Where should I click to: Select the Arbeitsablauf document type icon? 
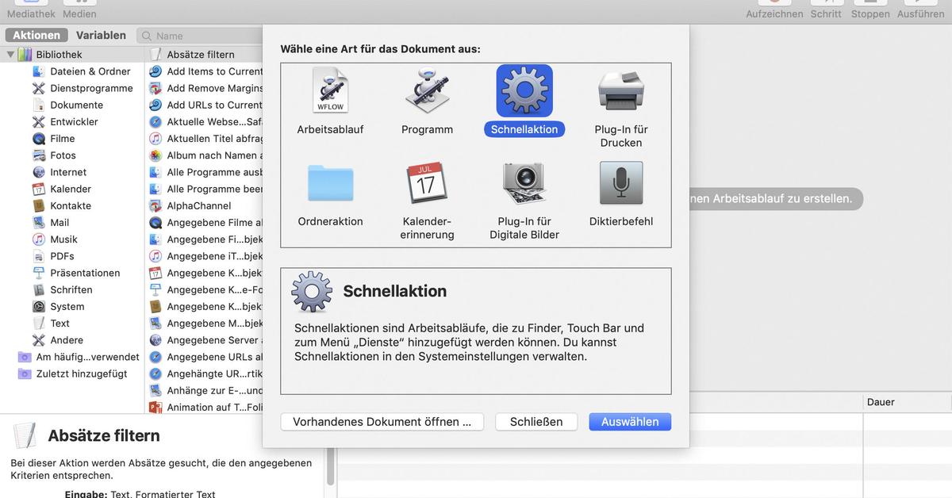coord(330,91)
